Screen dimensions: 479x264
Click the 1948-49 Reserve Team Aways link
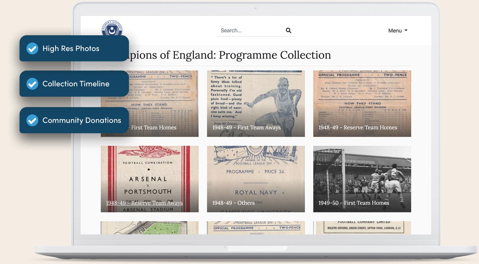[x=144, y=203]
